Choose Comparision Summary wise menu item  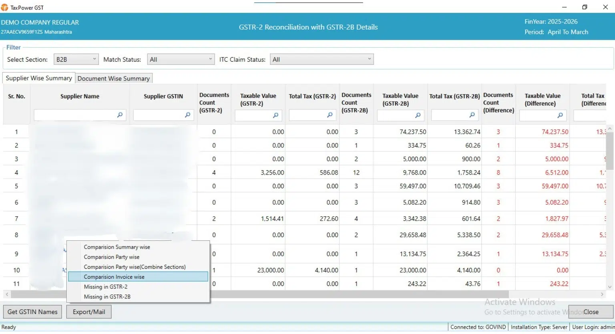coord(138,247)
